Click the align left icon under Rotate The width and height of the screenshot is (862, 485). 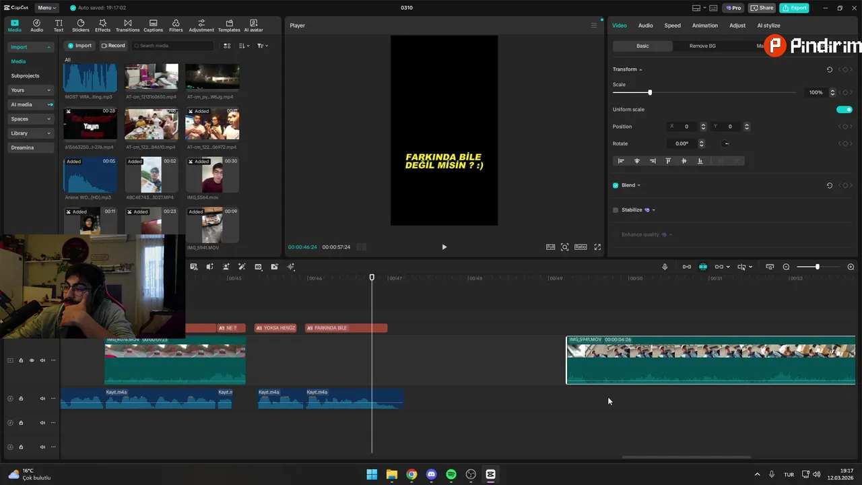point(621,161)
